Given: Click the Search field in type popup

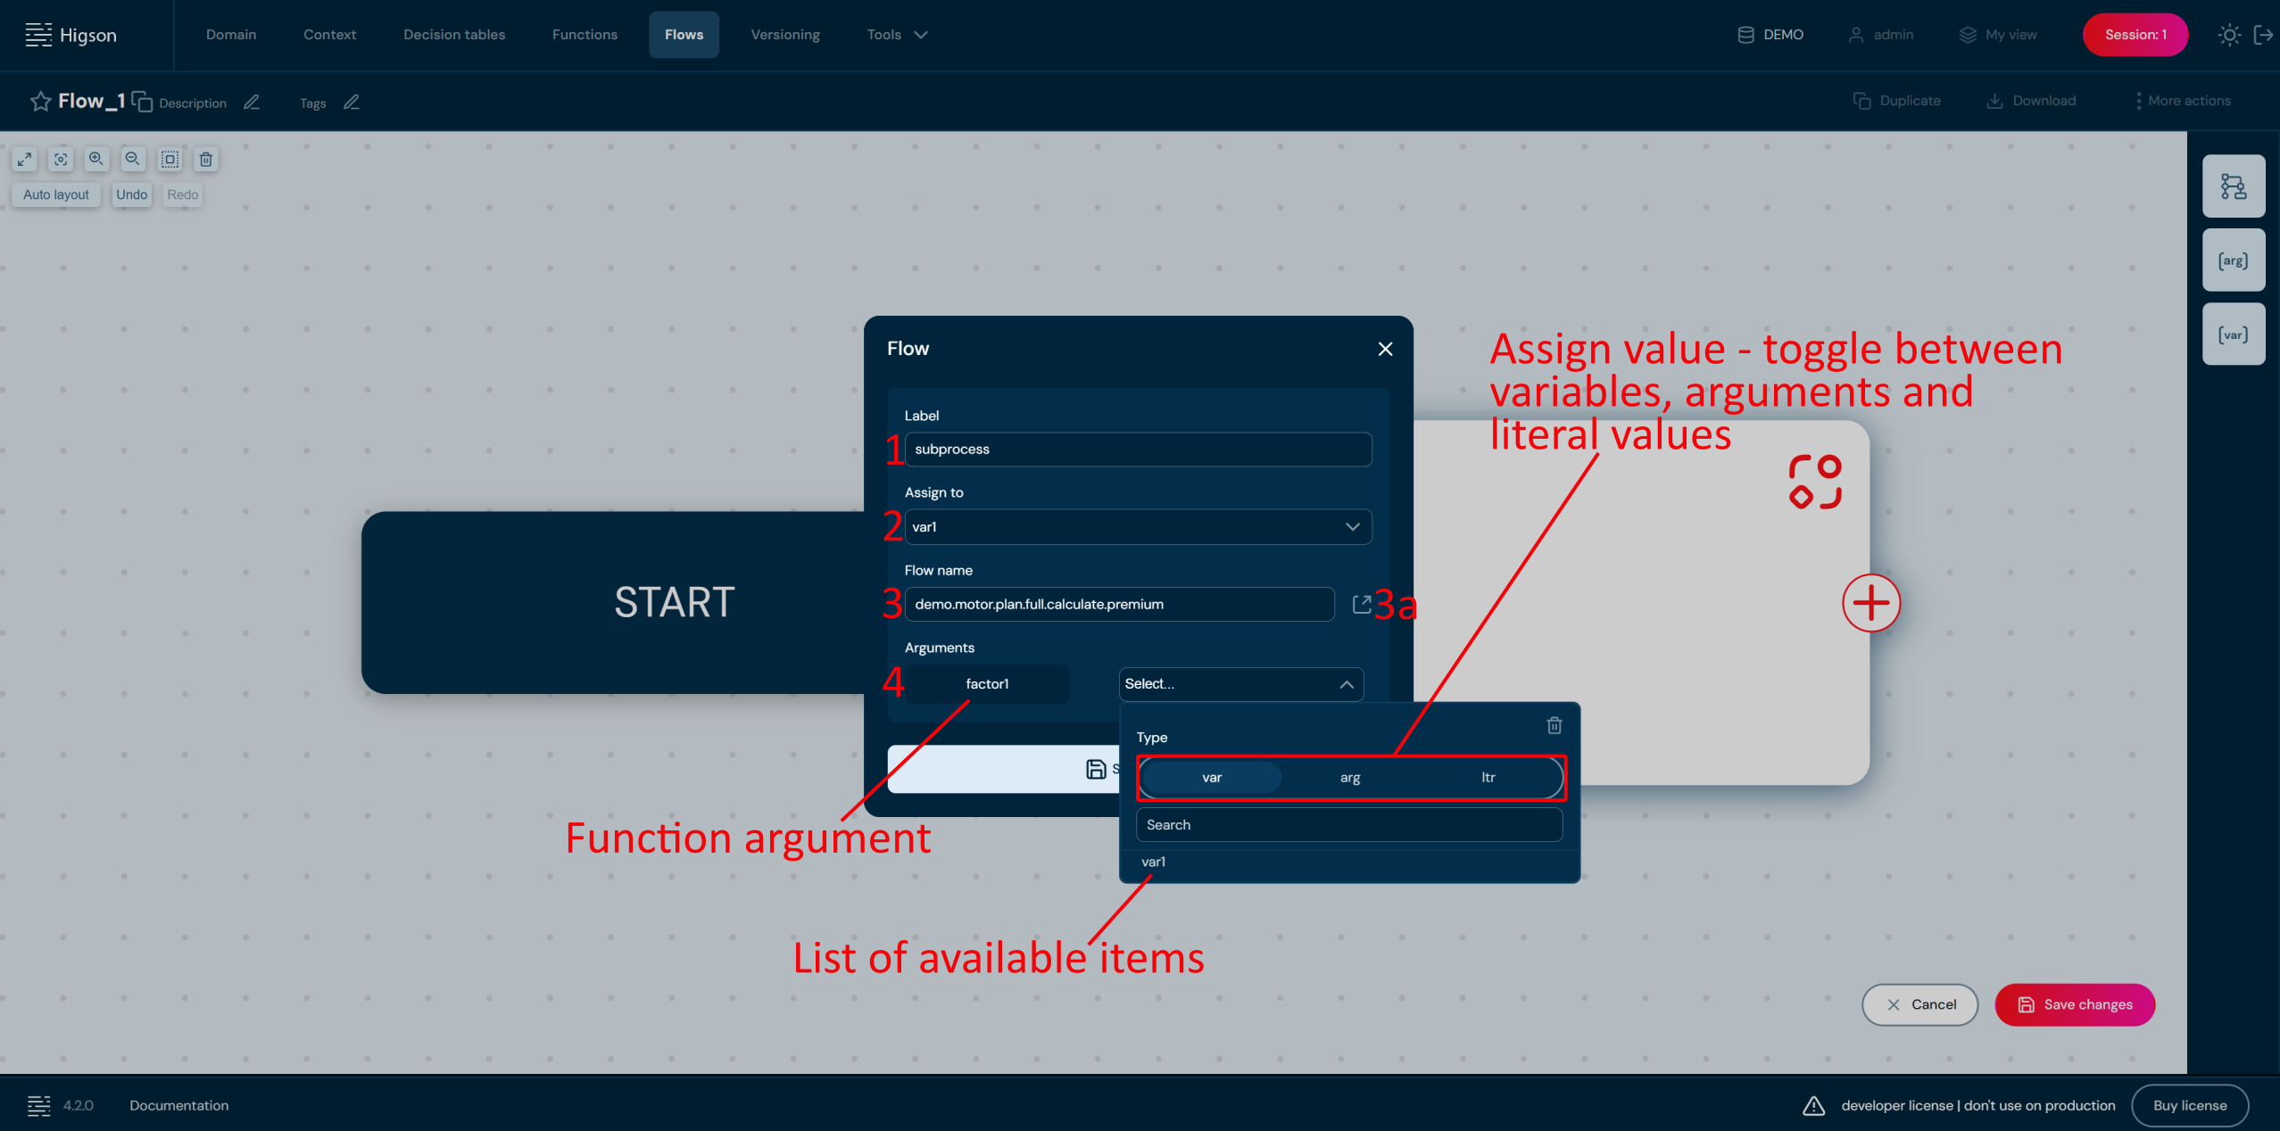Looking at the screenshot, I should [1348, 824].
